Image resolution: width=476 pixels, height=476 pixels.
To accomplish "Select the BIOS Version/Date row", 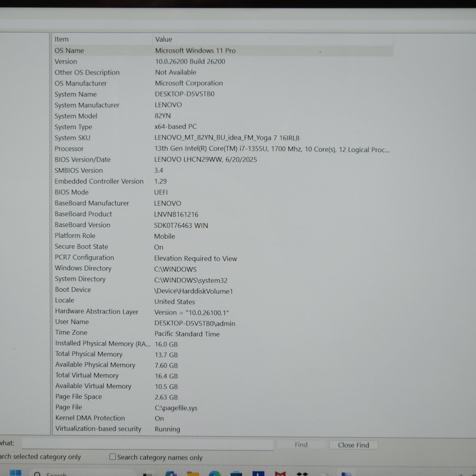I will click(83, 160).
